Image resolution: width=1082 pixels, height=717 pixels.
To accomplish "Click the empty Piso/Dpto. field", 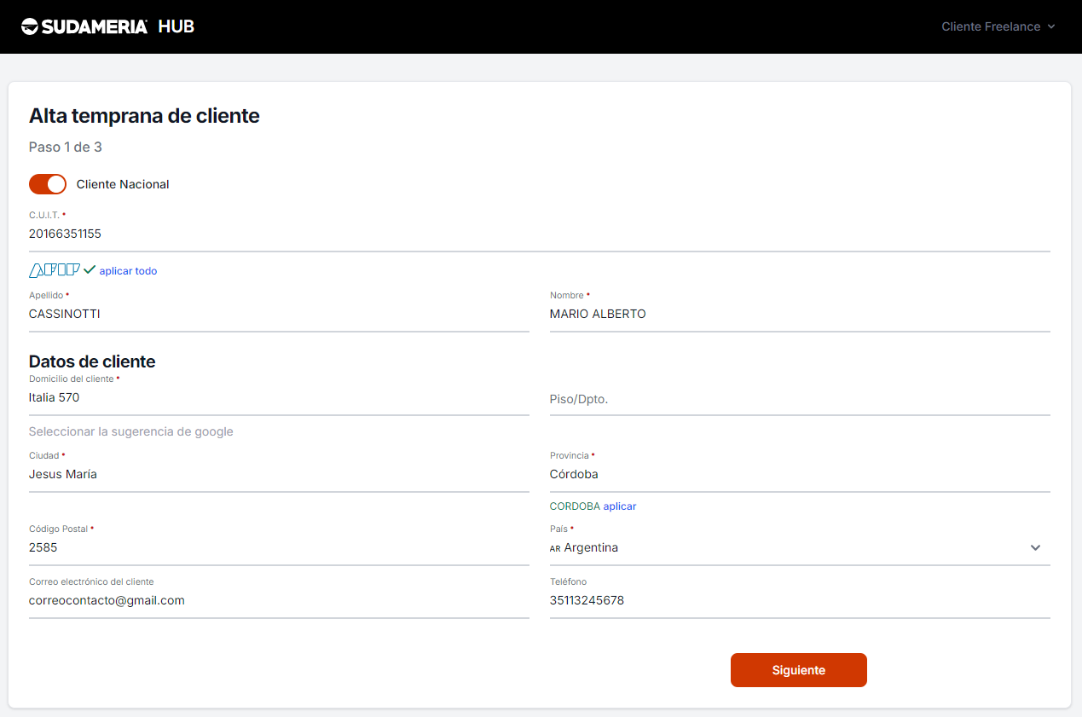I will 799,399.
